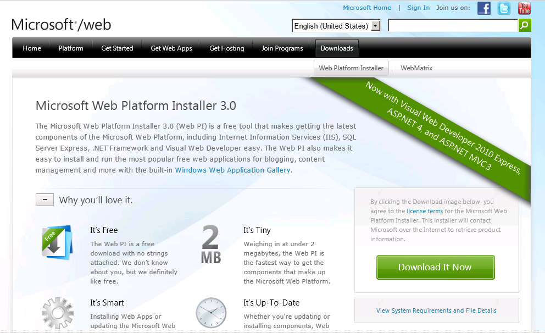The image size is (545, 333).
Task: Open Get Web Apps in navigation
Action: click(171, 48)
